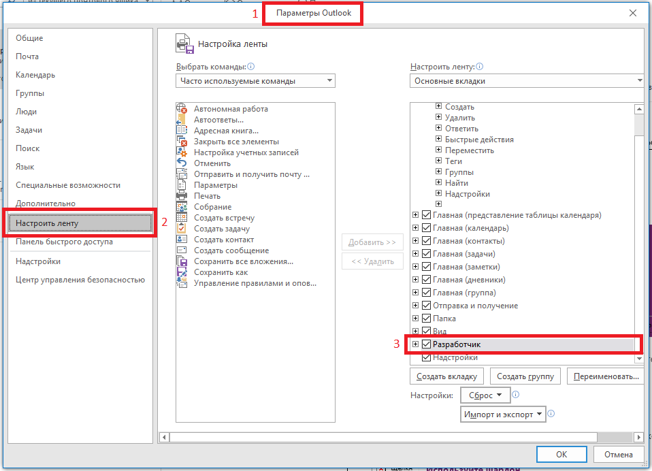The width and height of the screenshot is (652, 471).
Task: Click the Печать printer icon
Action: [182, 196]
